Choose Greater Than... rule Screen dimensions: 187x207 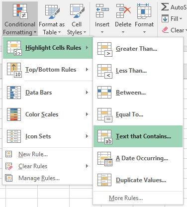click(x=138, y=49)
